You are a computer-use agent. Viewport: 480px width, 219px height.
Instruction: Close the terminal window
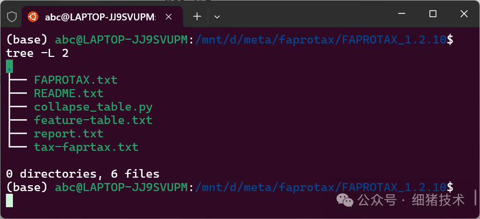[x=464, y=14]
